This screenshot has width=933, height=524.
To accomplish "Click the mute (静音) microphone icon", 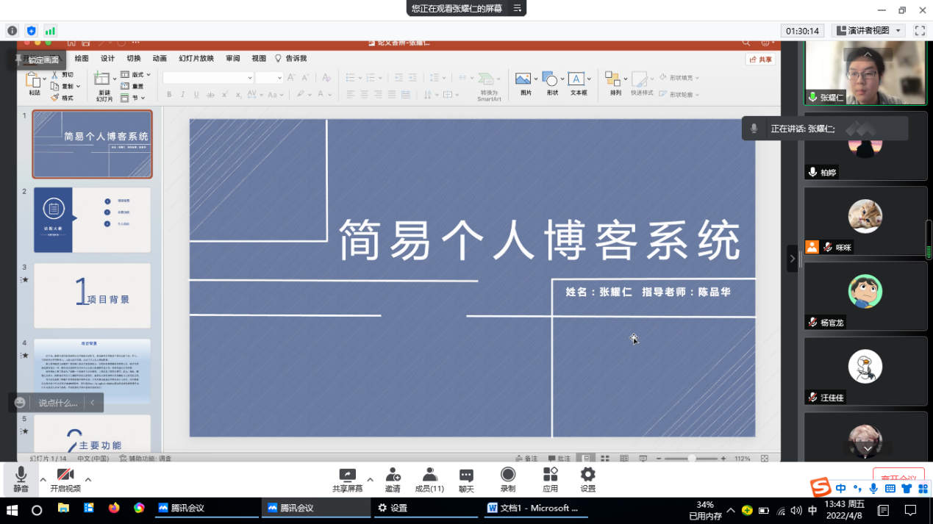I will pyautogui.click(x=21, y=475).
